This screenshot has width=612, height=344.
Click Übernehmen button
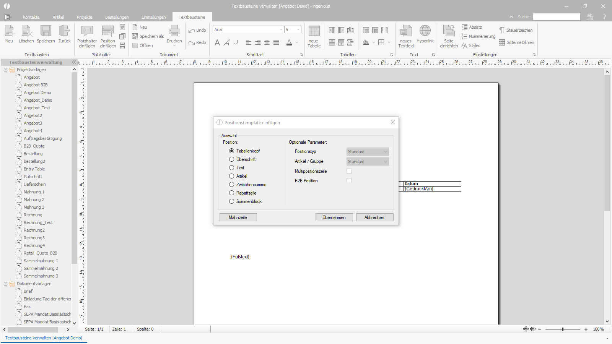click(x=334, y=217)
